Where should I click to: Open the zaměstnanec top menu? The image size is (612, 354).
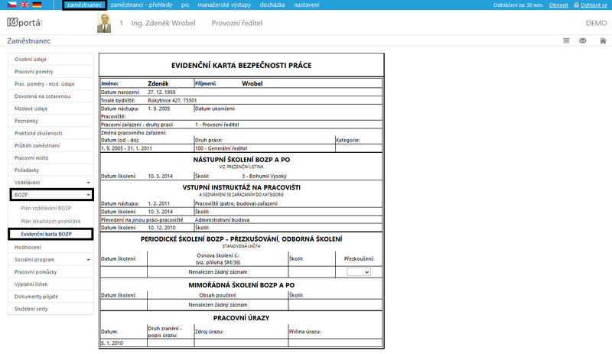tap(84, 5)
